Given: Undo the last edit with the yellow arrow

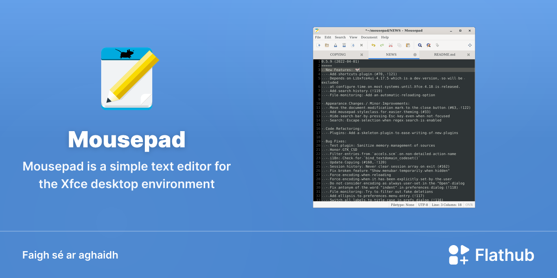Looking at the screenshot, I should coord(373,45).
